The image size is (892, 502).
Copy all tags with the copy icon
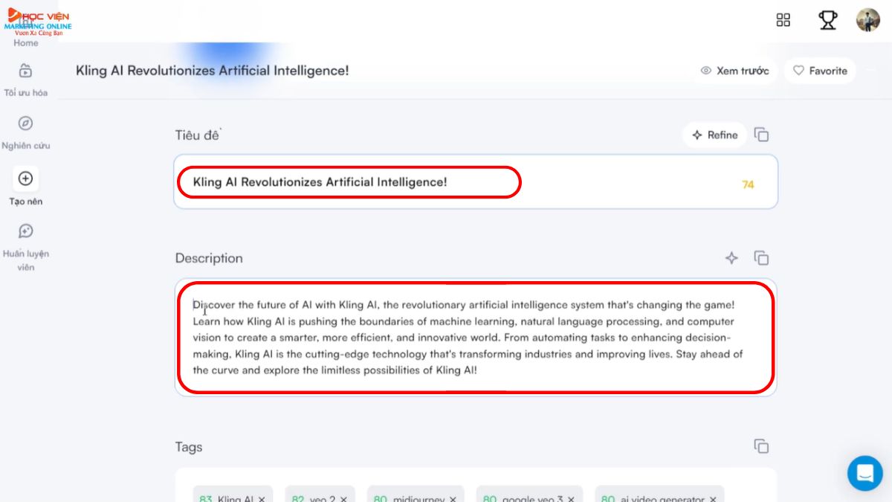tap(761, 446)
